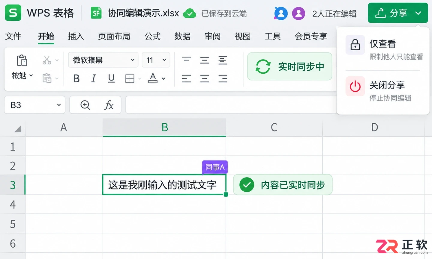Toggle italic formatting I
Image resolution: width=432 pixels, height=259 pixels.
(94, 78)
